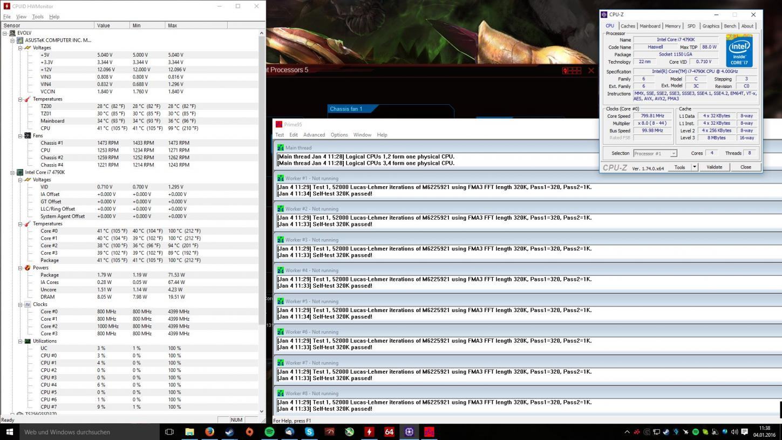Image resolution: width=782 pixels, height=440 pixels.
Task: Switch to Bench tab in CPU-Z
Action: click(730, 26)
